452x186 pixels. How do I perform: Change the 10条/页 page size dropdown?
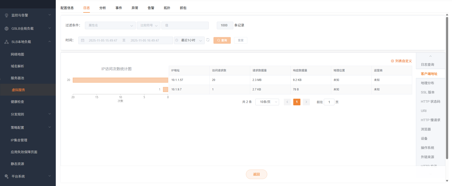tap(267, 102)
